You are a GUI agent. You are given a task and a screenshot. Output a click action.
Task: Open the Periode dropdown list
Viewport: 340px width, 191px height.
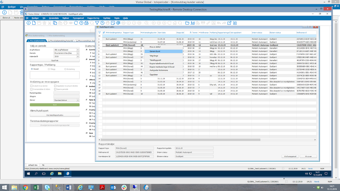point(78,53)
